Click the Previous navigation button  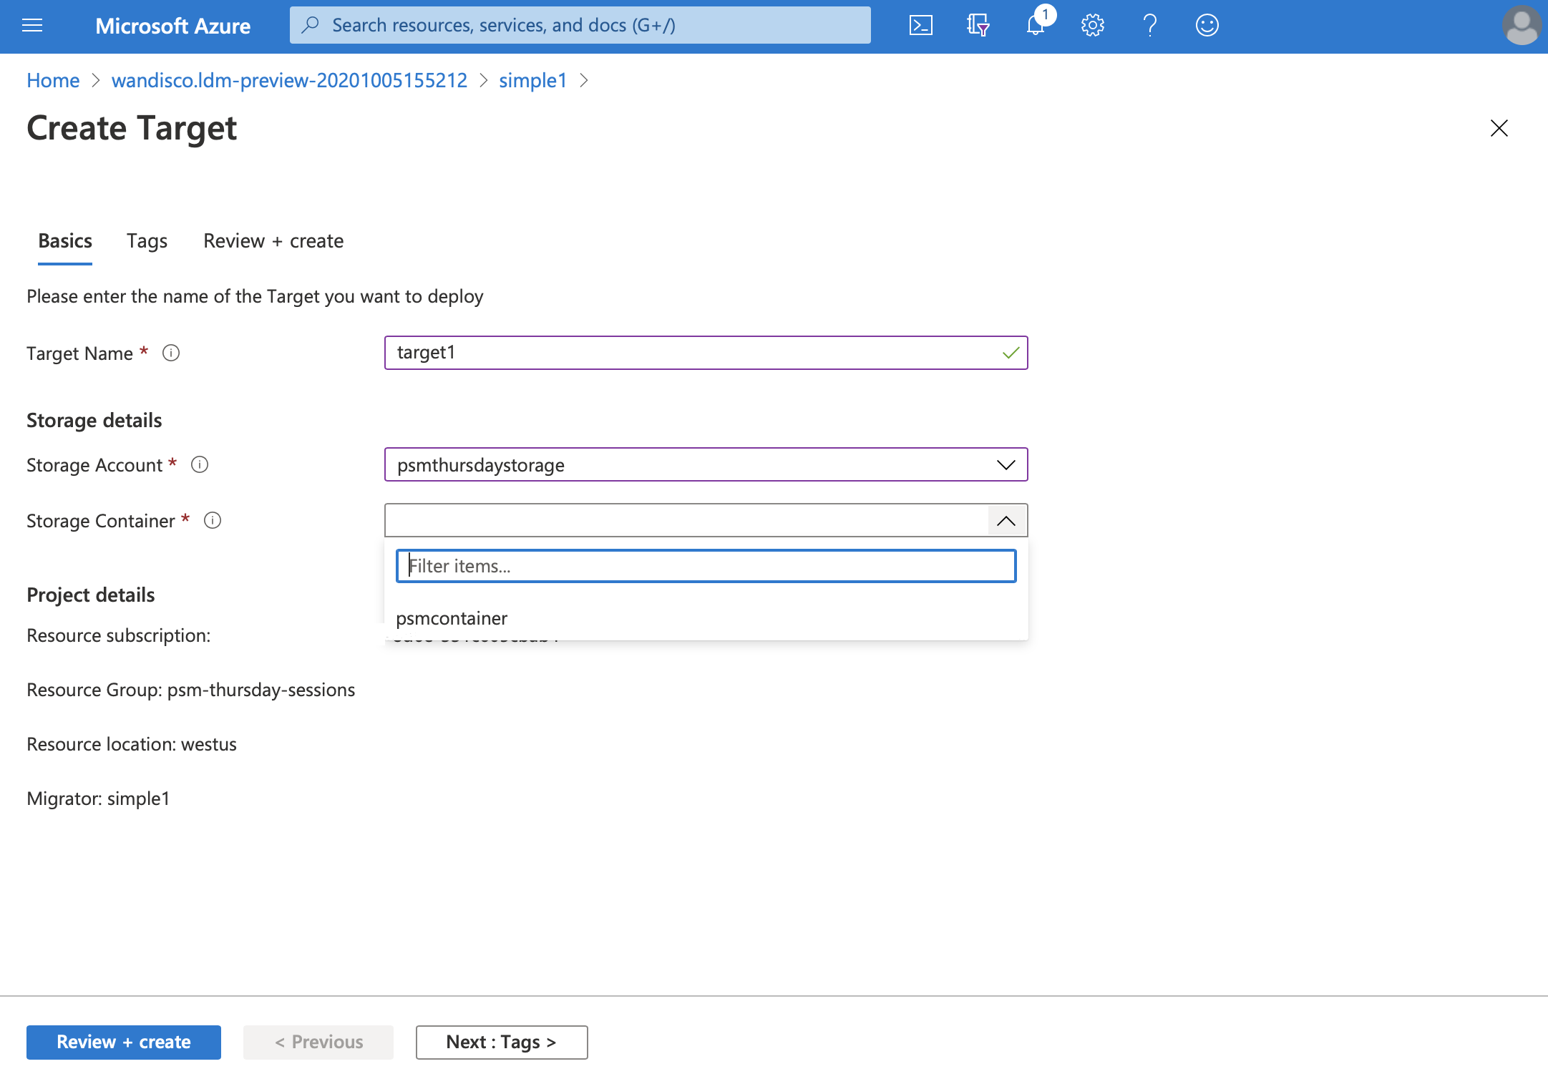coord(318,1042)
